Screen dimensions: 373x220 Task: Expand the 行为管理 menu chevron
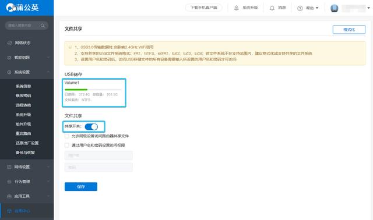pyautogui.click(x=48, y=182)
